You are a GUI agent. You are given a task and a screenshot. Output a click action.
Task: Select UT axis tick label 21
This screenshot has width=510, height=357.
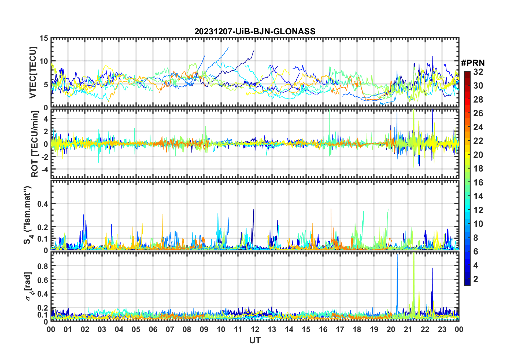coord(408,329)
